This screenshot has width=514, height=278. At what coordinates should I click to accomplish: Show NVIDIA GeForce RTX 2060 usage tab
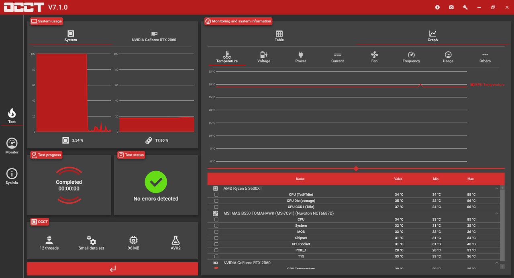154,36
